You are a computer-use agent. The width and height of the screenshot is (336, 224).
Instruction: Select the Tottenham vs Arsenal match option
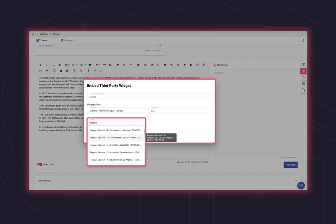(x=116, y=130)
